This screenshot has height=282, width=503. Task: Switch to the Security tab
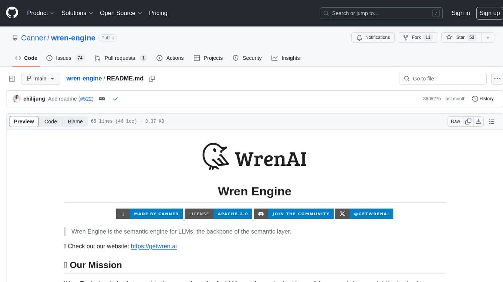click(x=247, y=58)
